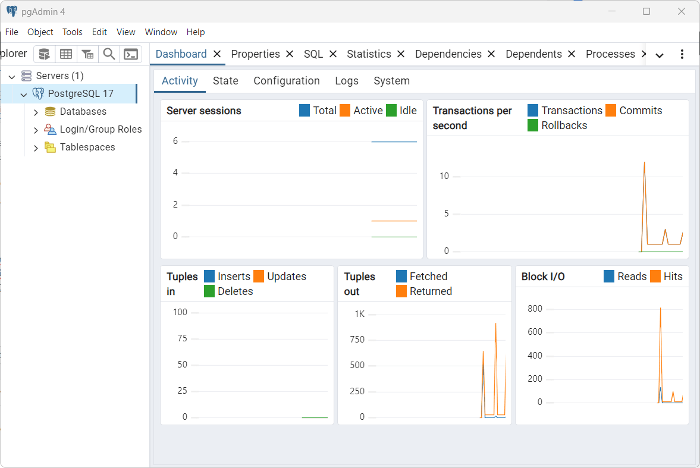This screenshot has width=700, height=468.
Task: Expand the Tablespaces node
Action: click(36, 148)
